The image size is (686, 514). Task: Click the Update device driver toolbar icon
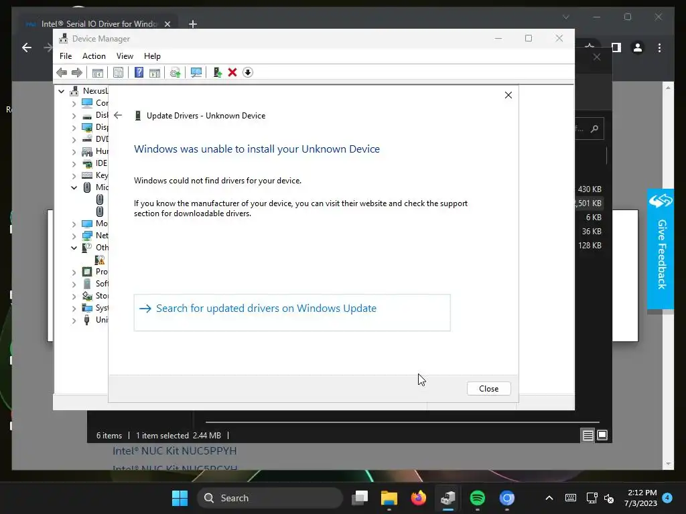(175, 72)
